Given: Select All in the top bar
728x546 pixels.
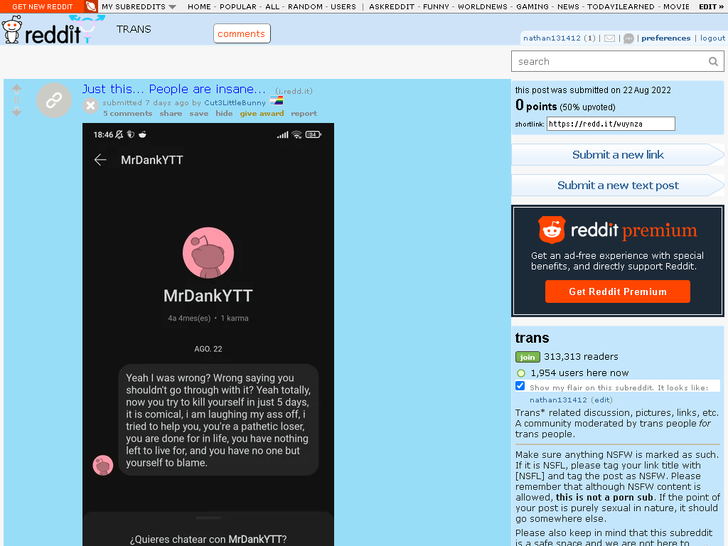Looking at the screenshot, I should pyautogui.click(x=272, y=7).
